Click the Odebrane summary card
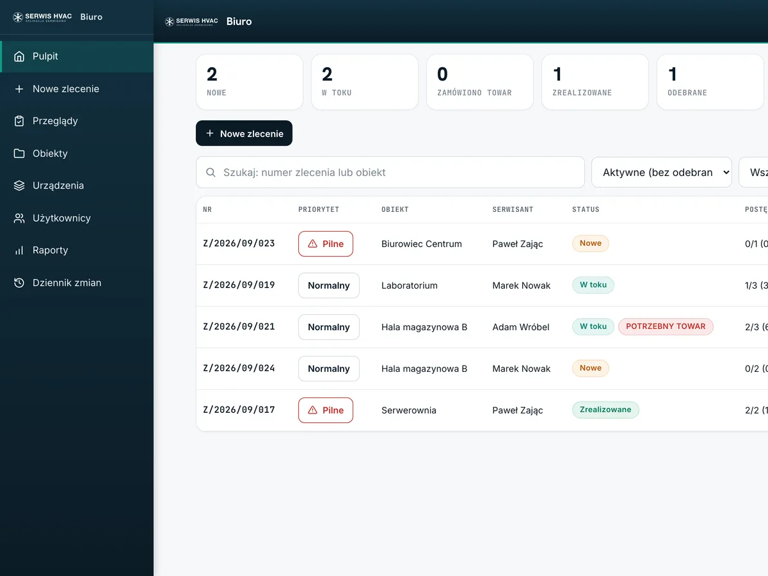This screenshot has width=768, height=576. point(710,82)
